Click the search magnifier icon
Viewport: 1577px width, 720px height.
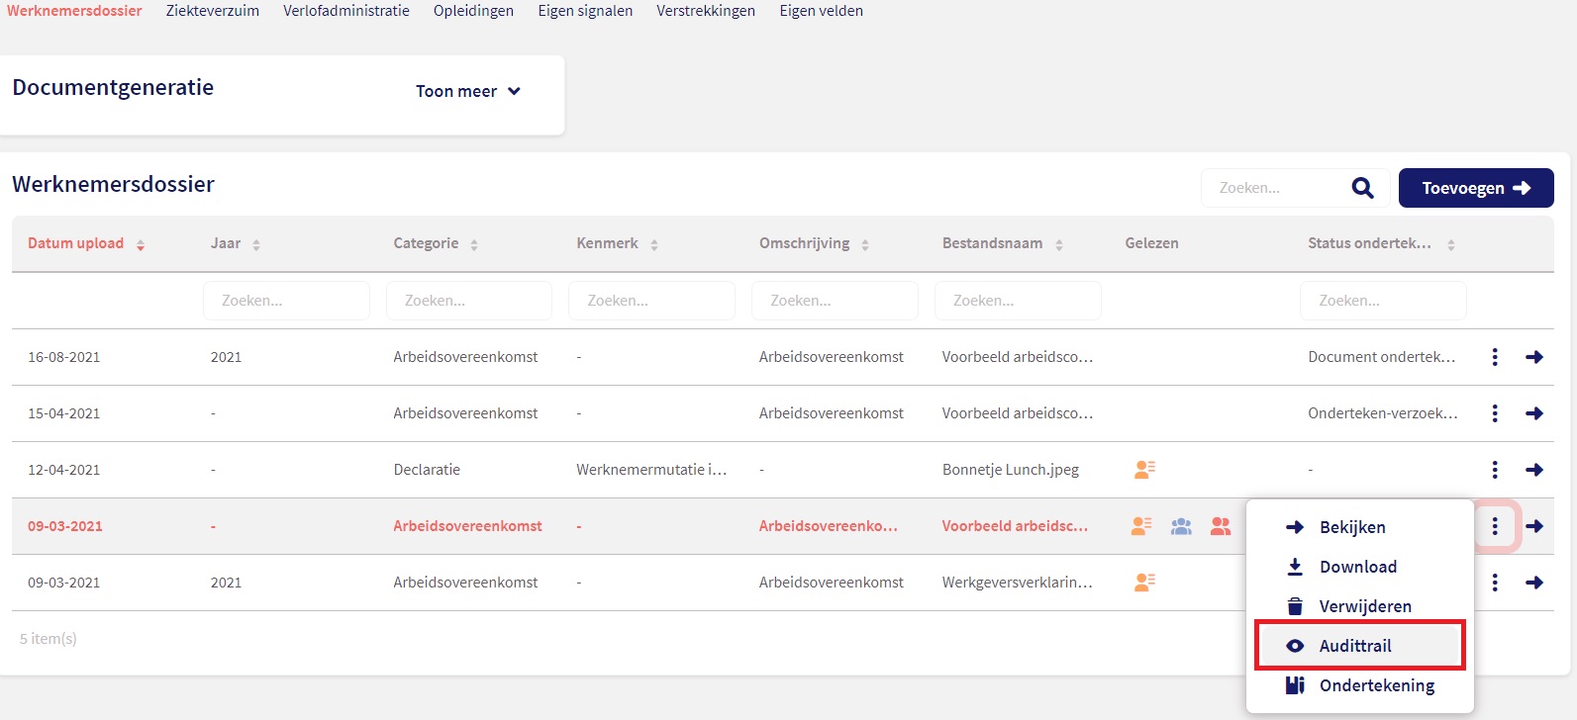(x=1362, y=188)
